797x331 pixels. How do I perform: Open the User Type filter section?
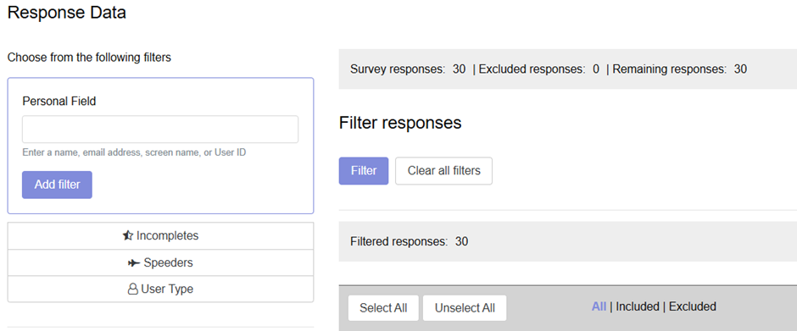pyautogui.click(x=160, y=290)
